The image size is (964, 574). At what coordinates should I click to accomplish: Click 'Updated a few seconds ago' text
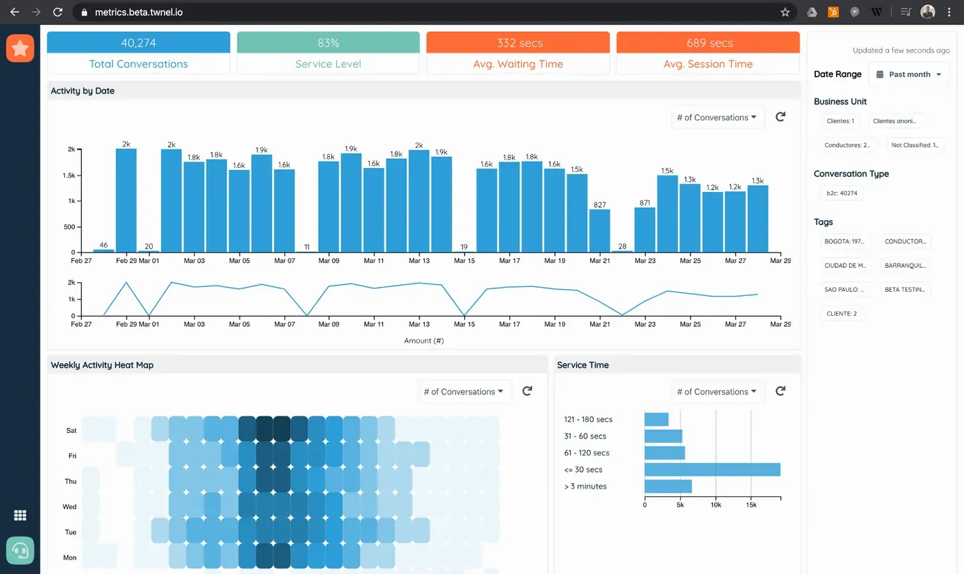click(x=901, y=50)
